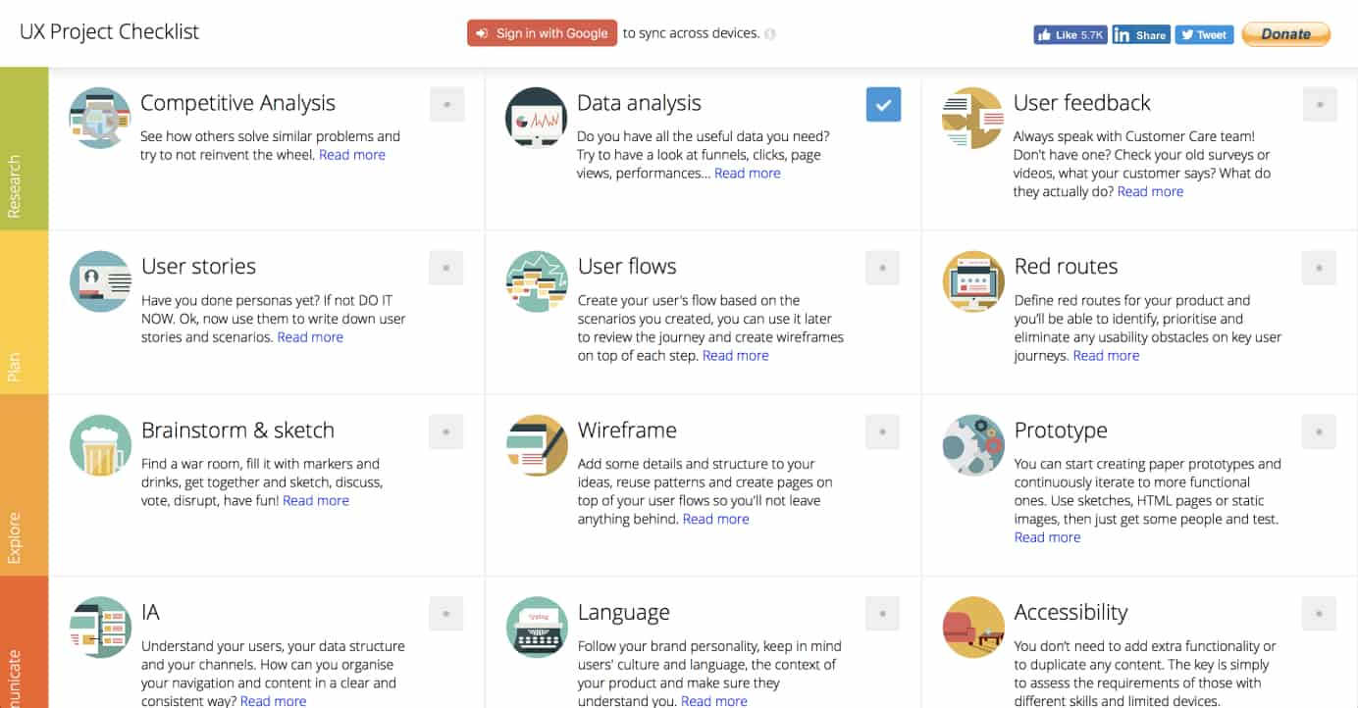Click the UX Project Checklist title
1358x708 pixels.
point(109,31)
